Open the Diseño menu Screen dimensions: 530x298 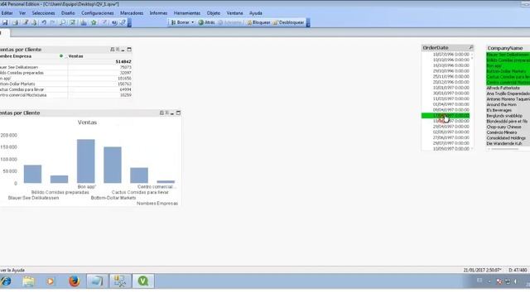[x=68, y=13]
